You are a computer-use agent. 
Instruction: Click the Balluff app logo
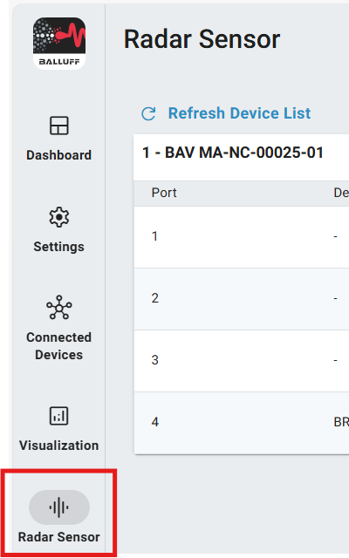(x=59, y=44)
